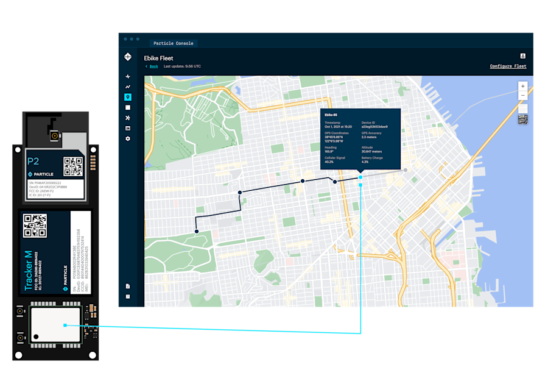
Task: Click the Tracker M QR code
Action: click(x=35, y=226)
